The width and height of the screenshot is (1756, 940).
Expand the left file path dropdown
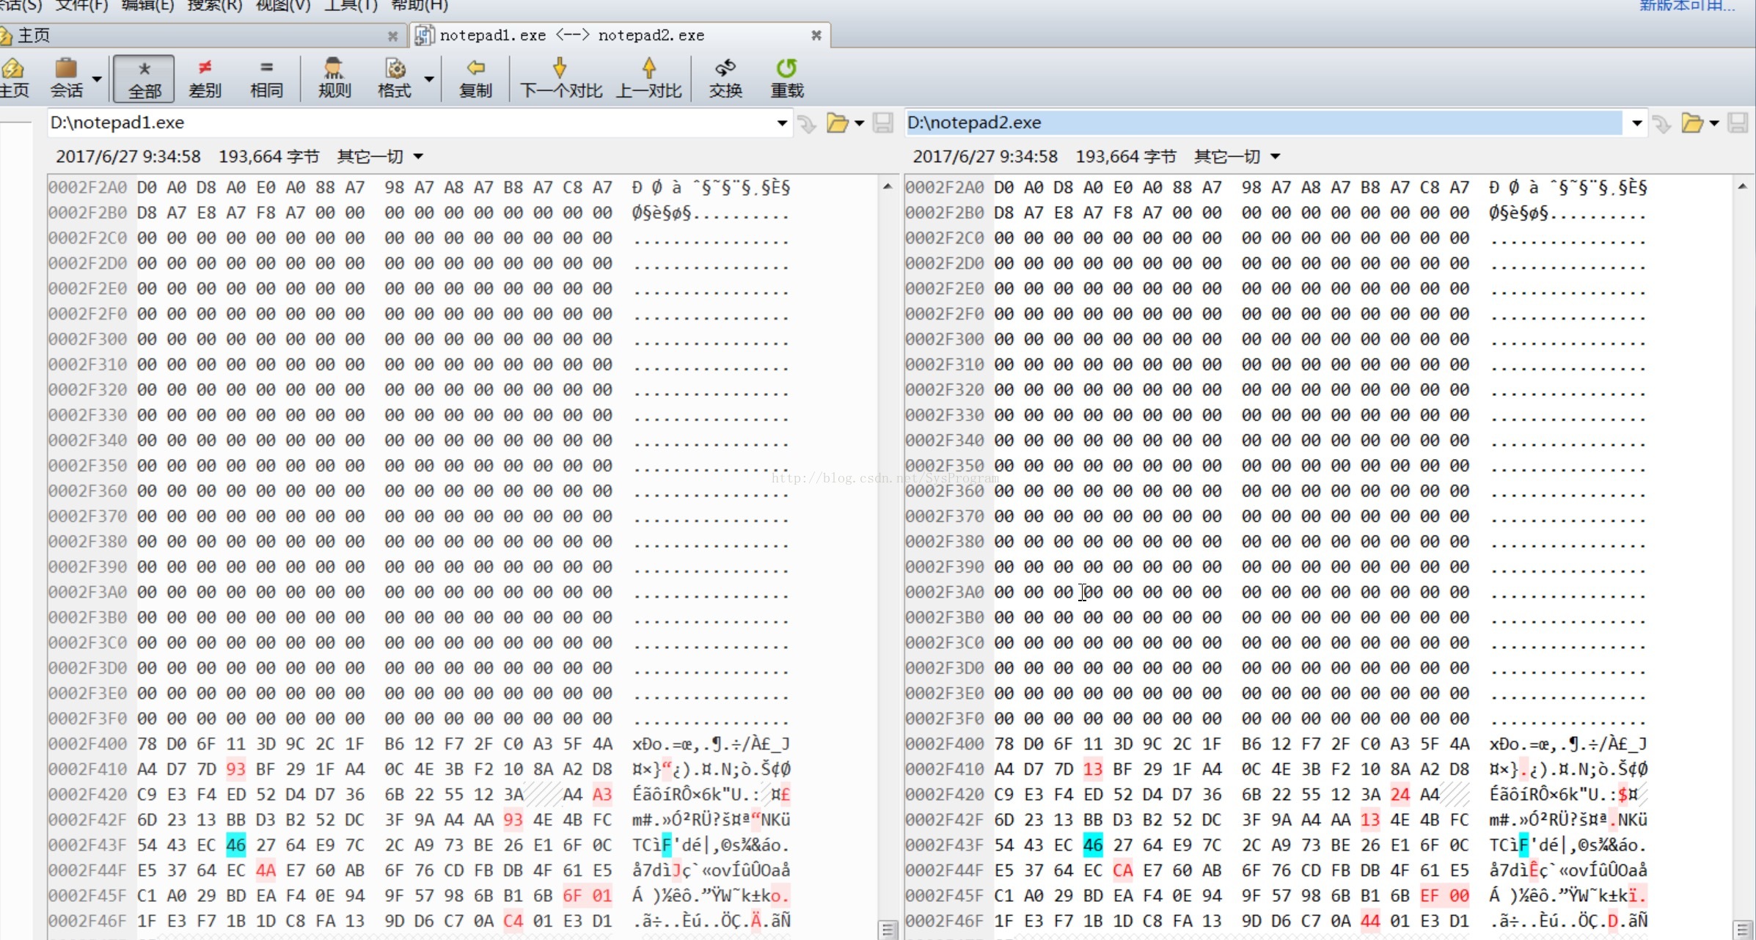[x=782, y=123]
